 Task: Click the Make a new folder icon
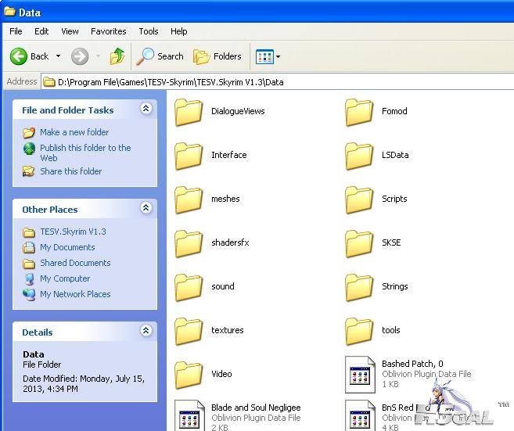pos(29,133)
